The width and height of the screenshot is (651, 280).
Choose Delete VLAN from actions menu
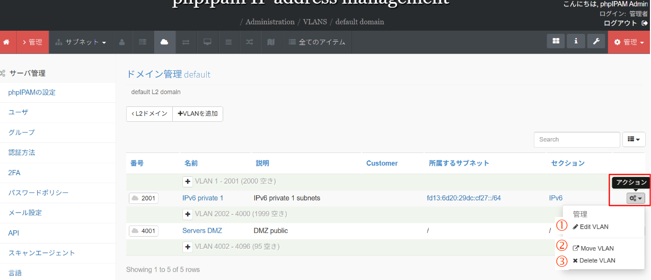(594, 260)
